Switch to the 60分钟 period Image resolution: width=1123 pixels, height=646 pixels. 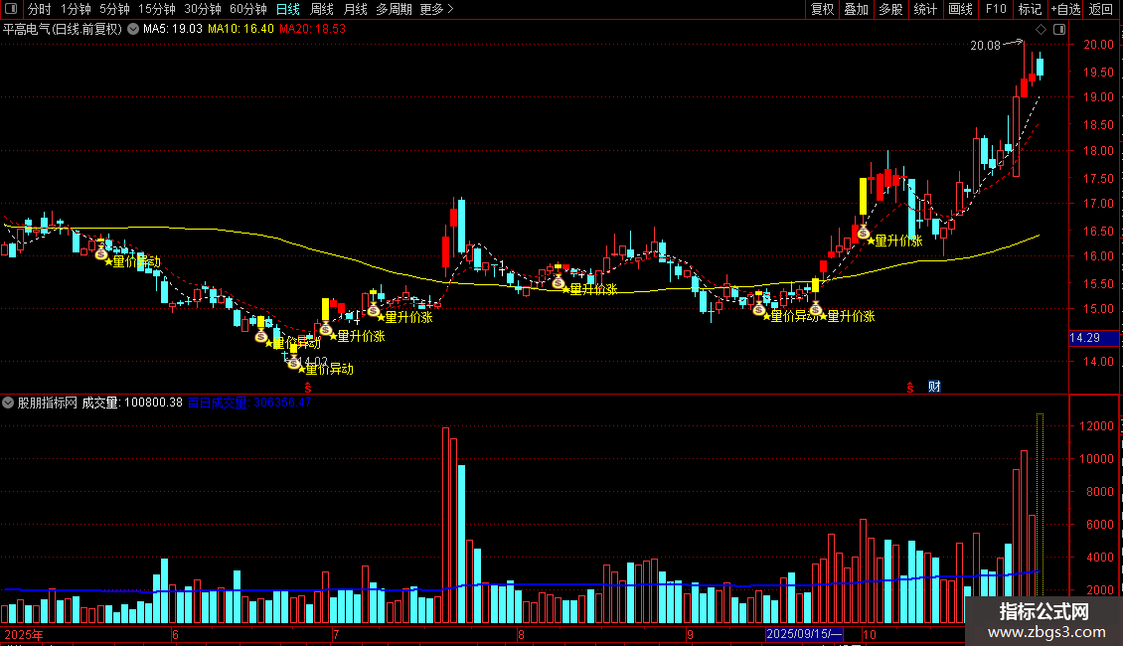pyautogui.click(x=247, y=9)
